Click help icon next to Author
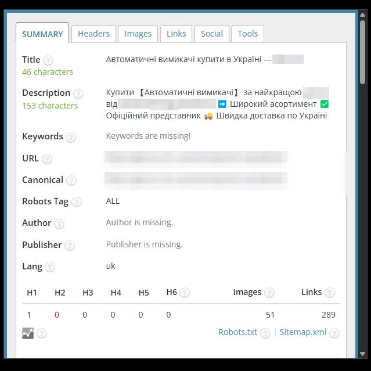371x371 pixels. 59,224
